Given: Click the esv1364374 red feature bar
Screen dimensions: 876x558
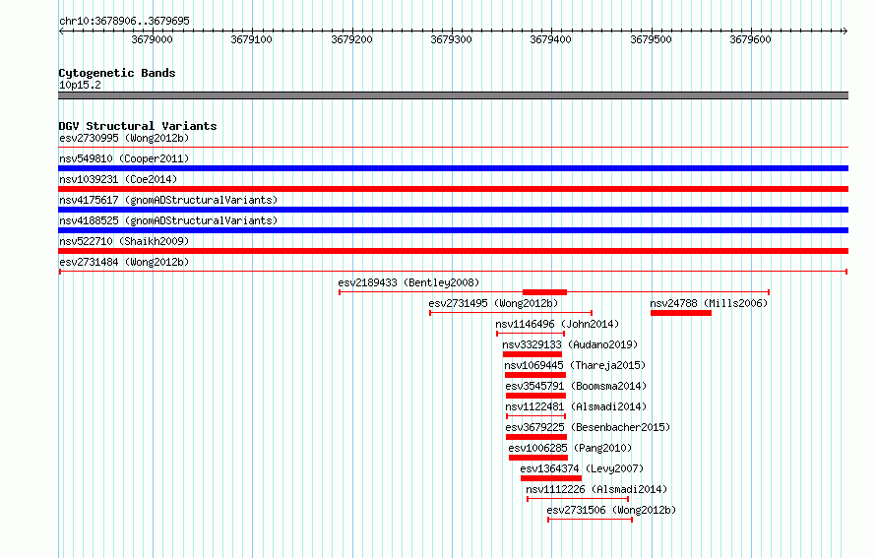Looking at the screenshot, I should (551, 478).
